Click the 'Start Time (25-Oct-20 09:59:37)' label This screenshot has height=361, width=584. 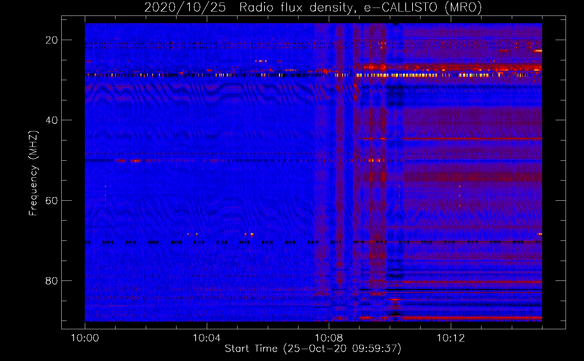click(x=313, y=349)
